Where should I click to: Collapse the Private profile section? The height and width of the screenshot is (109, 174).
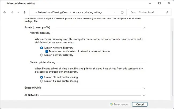tap(144, 27)
